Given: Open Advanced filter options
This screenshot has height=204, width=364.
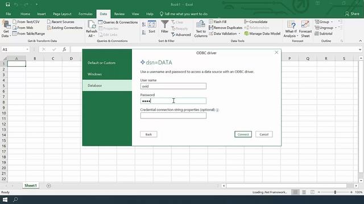Looking at the screenshot, I should coord(181,35).
